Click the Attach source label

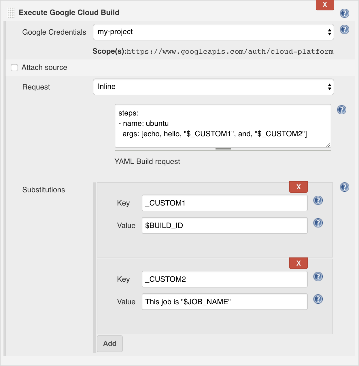pos(44,68)
